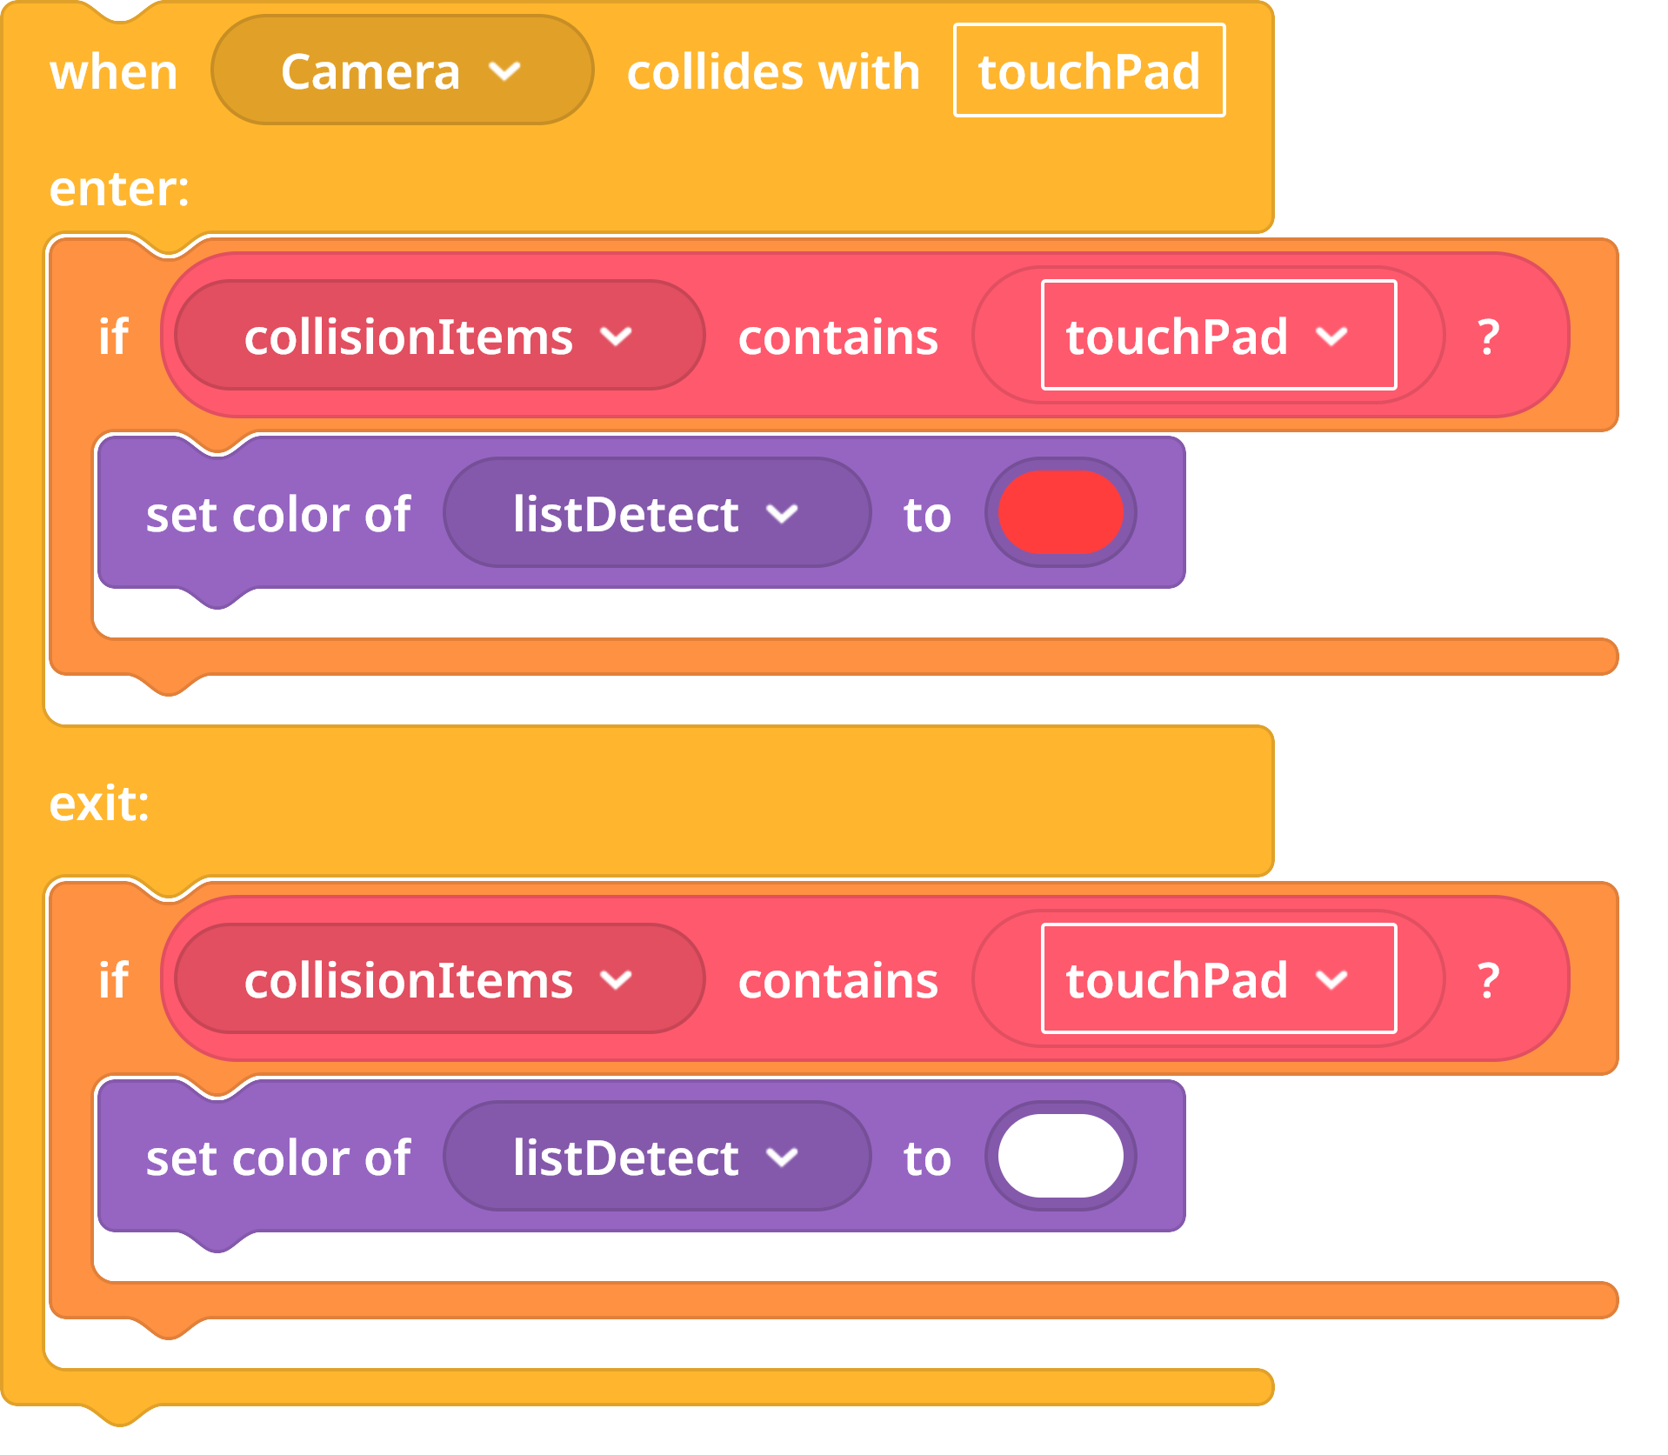Open collisionItems dropdown in enter condition

439,336
